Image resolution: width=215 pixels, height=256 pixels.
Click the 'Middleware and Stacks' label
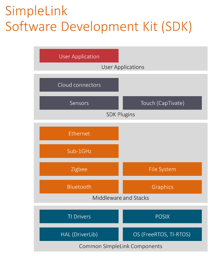point(121,198)
